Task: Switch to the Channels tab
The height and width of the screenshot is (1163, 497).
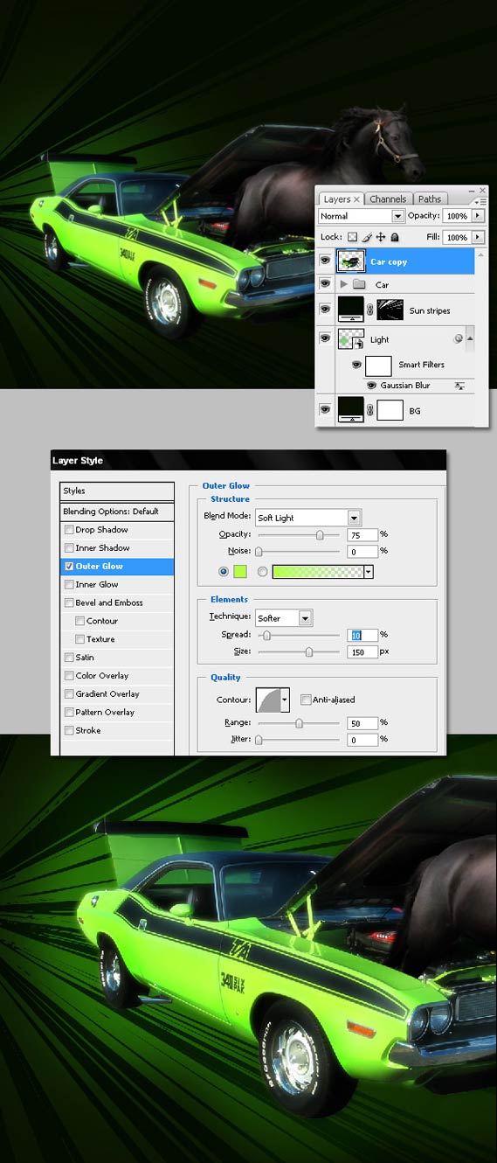Action: (387, 199)
